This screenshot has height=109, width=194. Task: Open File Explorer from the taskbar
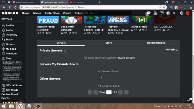tap(12, 106)
